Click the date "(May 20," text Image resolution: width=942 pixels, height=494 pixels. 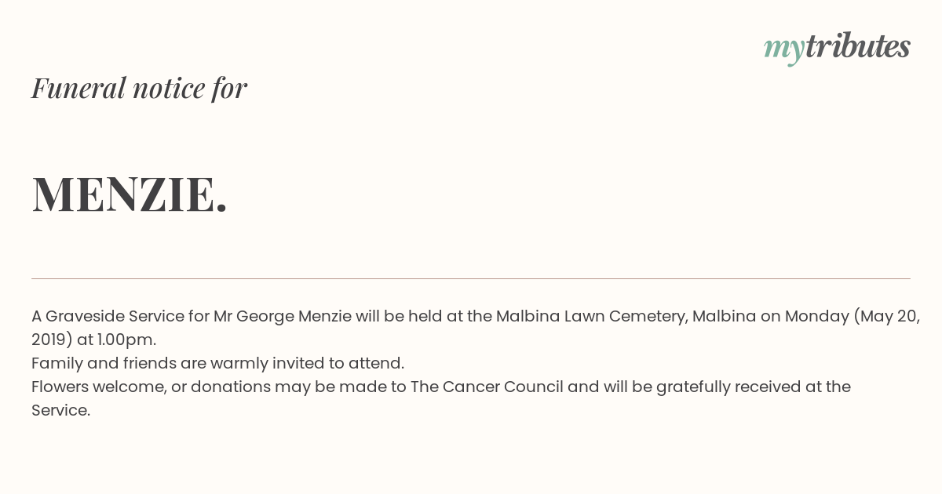tap(886, 316)
